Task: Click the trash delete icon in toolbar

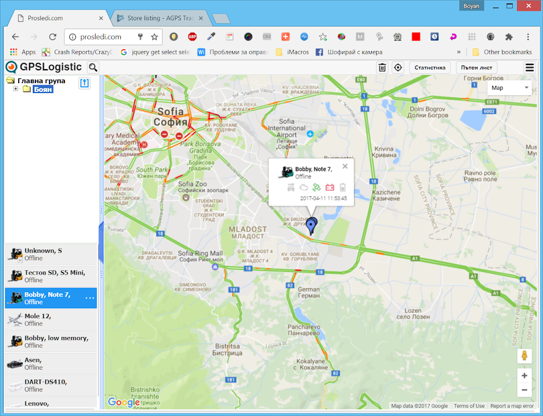Action: [382, 68]
